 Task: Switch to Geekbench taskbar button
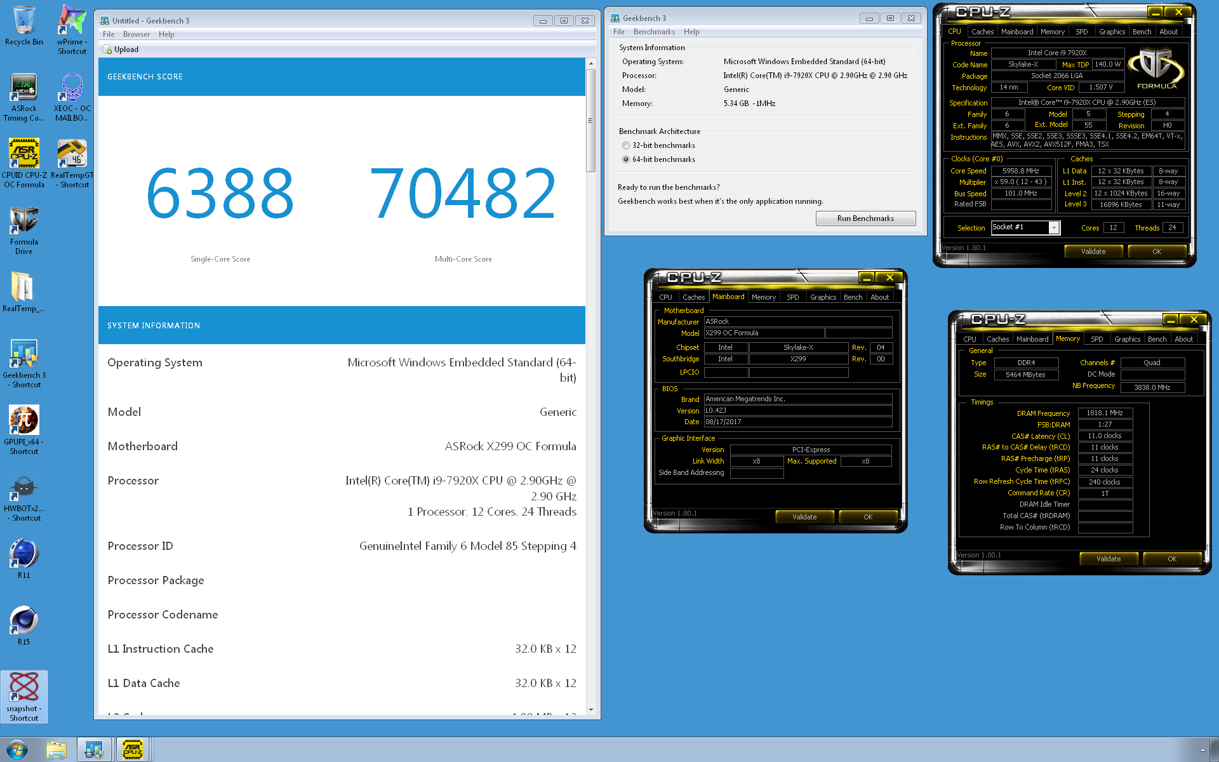click(95, 750)
